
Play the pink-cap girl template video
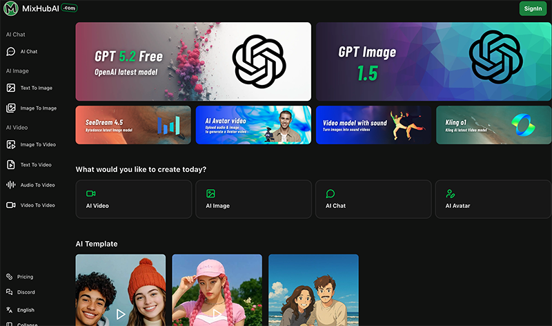[217, 314]
